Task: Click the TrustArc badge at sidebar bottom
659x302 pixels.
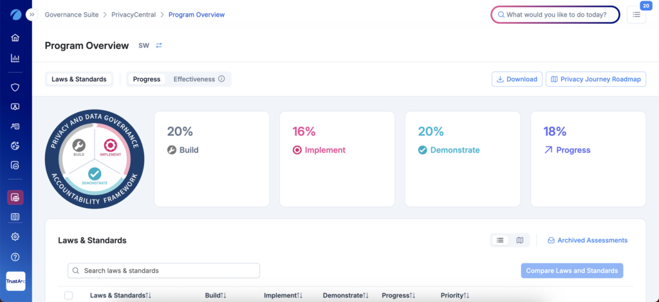Action: tap(15, 281)
